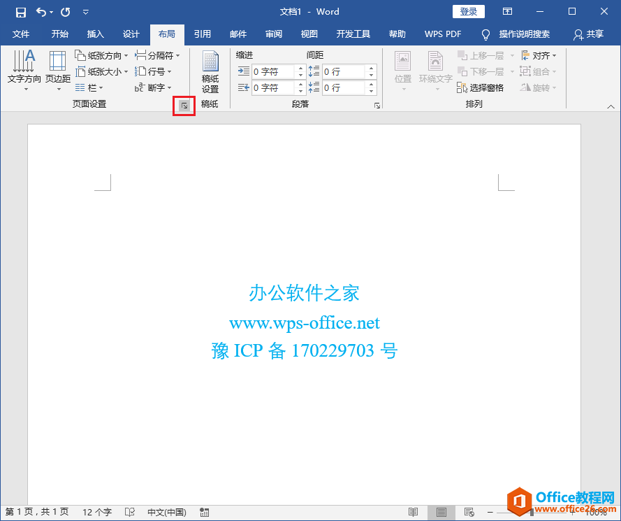Switch to the 设计 tab

(131, 34)
